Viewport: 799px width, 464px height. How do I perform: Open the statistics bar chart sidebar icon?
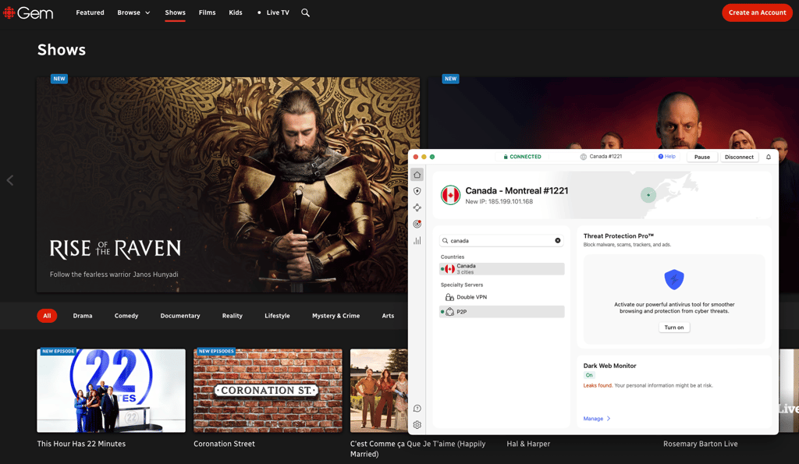click(x=417, y=240)
